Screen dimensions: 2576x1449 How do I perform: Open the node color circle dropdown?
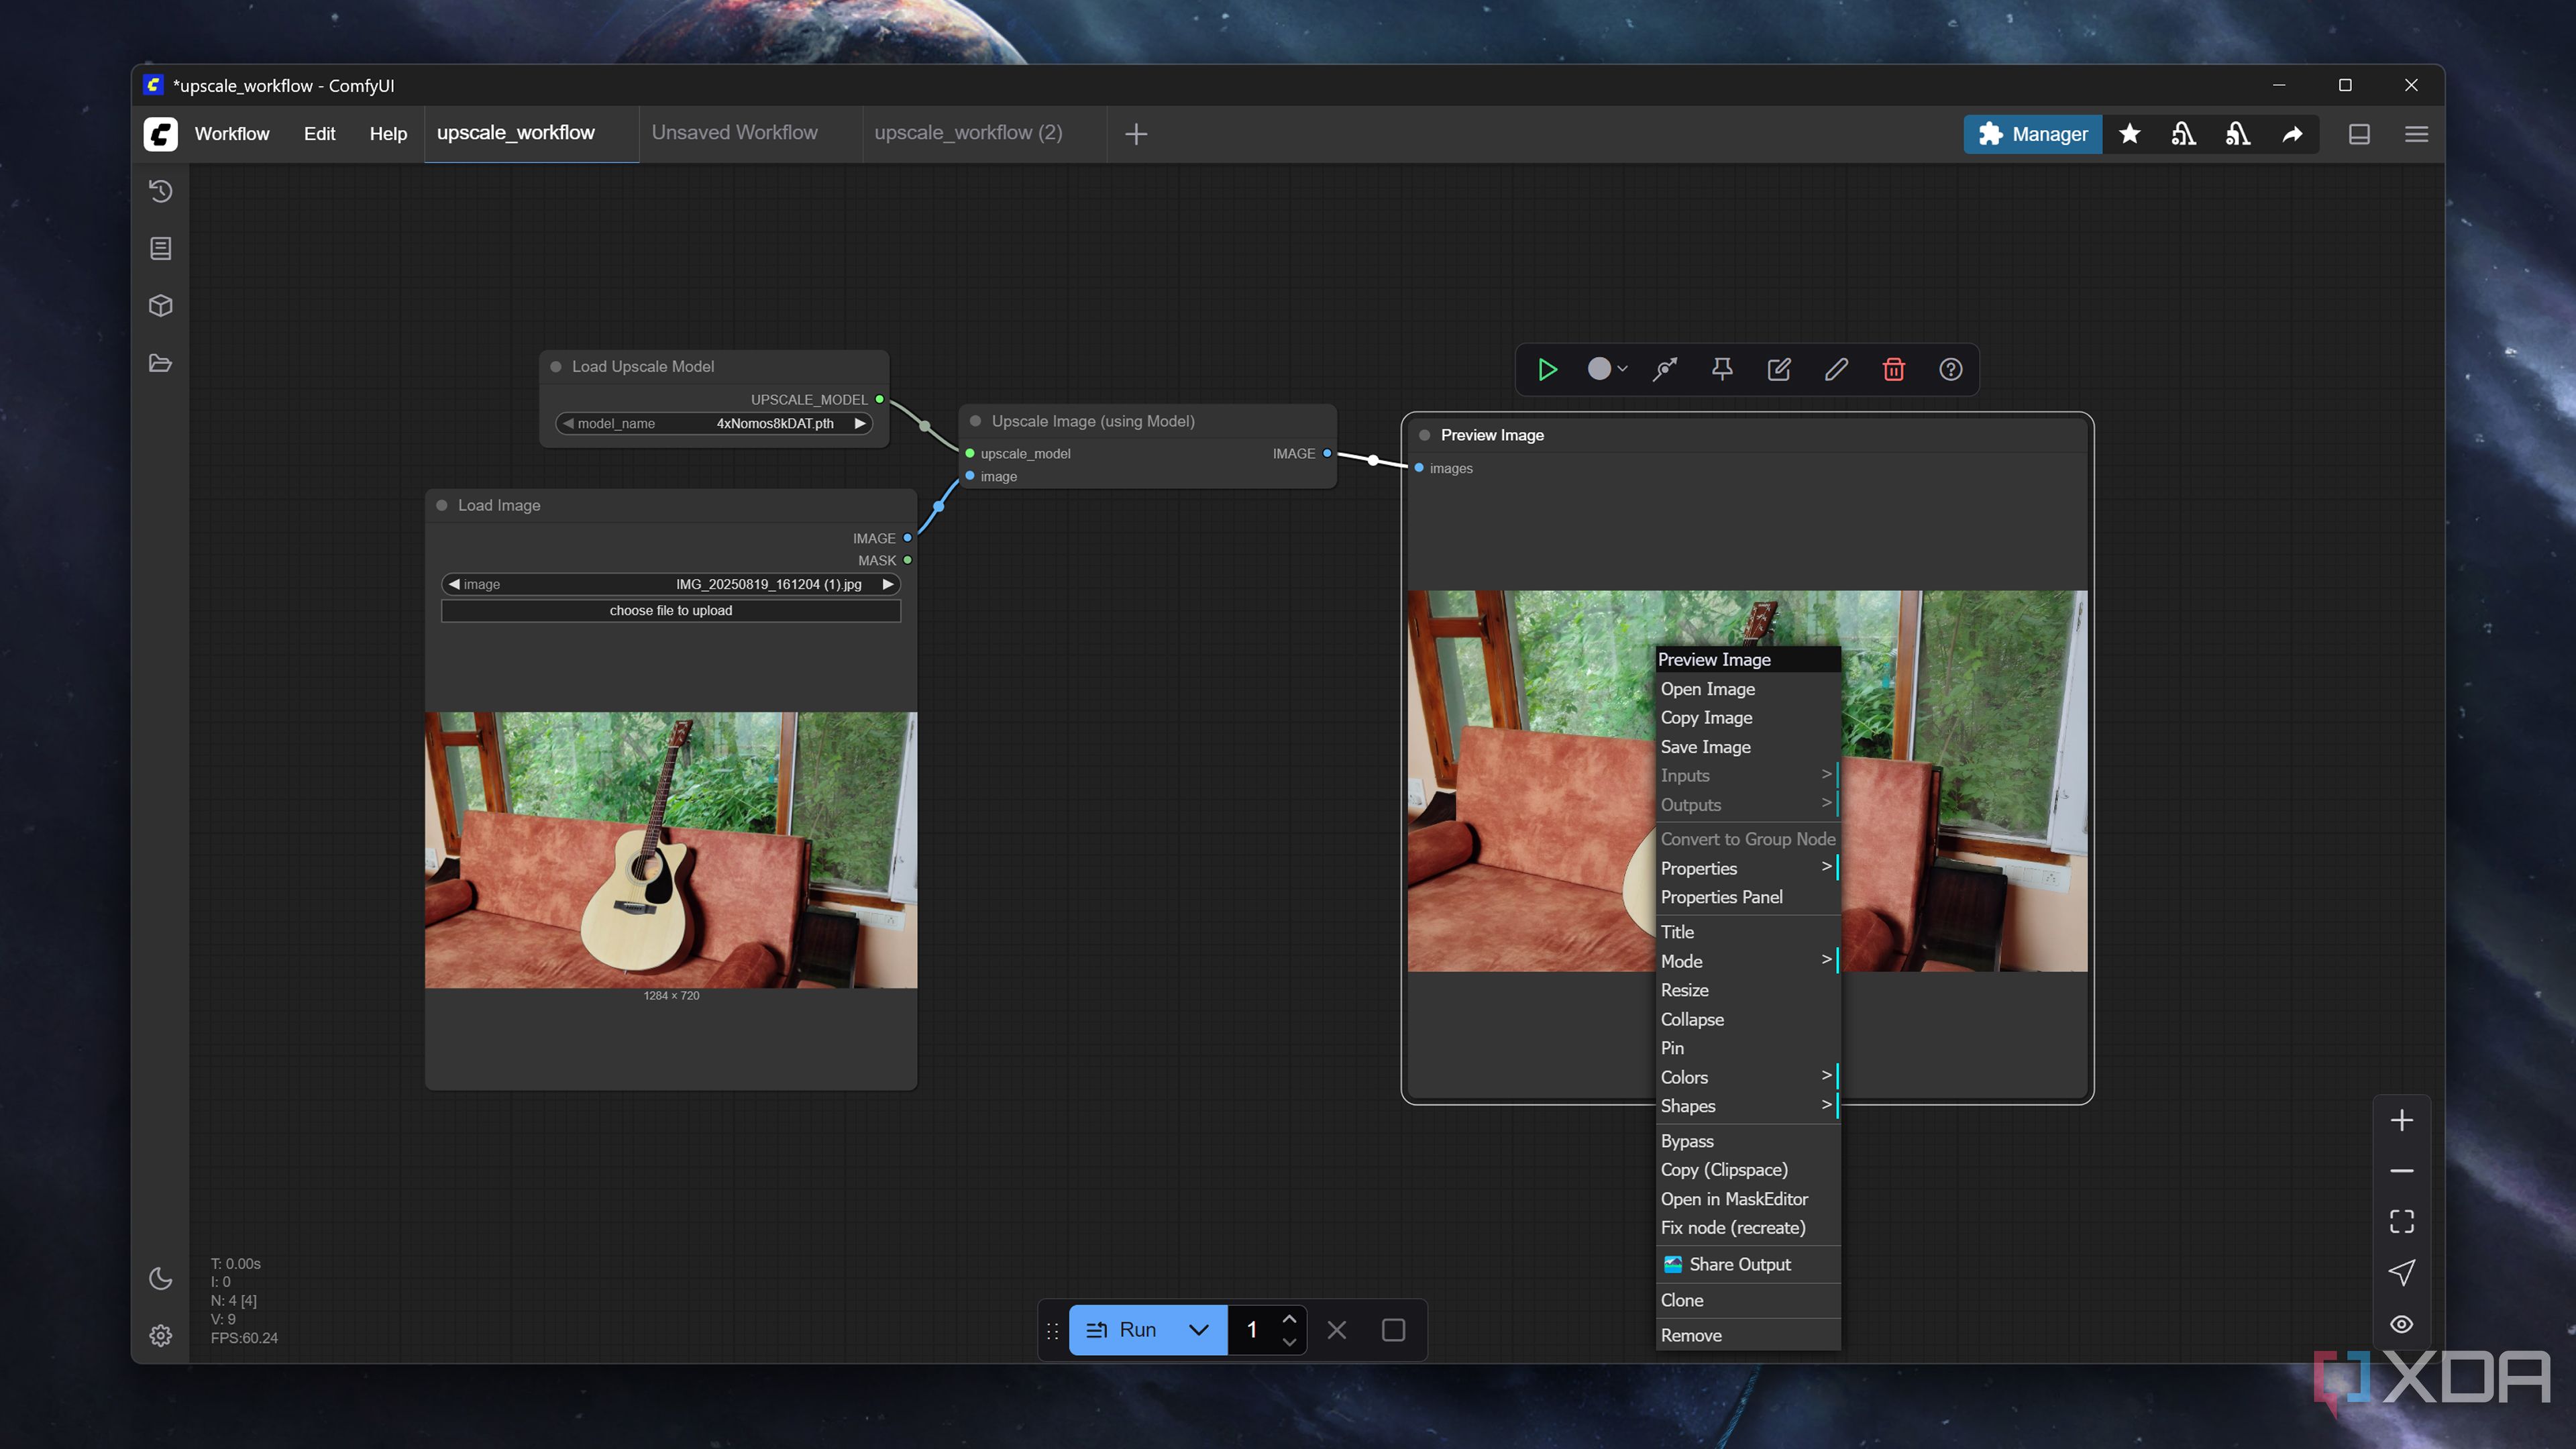[x=1607, y=369]
